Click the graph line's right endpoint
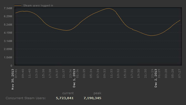This screenshot has height=105, width=186. (x=180, y=20)
